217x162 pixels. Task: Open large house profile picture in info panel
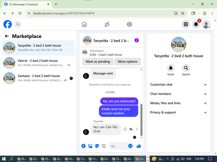tap(178, 44)
